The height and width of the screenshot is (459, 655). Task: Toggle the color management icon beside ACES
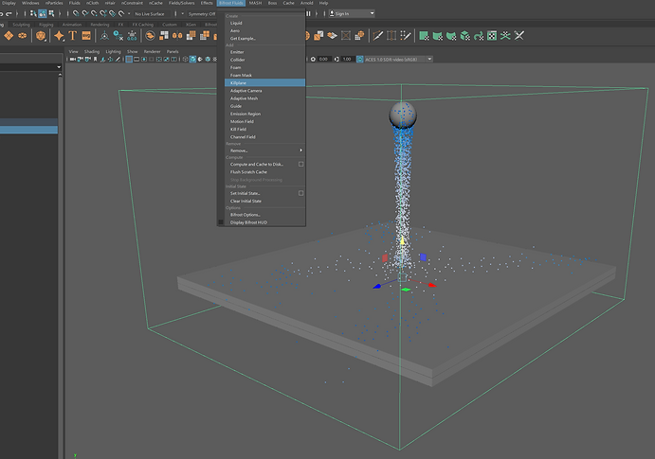(x=359, y=60)
